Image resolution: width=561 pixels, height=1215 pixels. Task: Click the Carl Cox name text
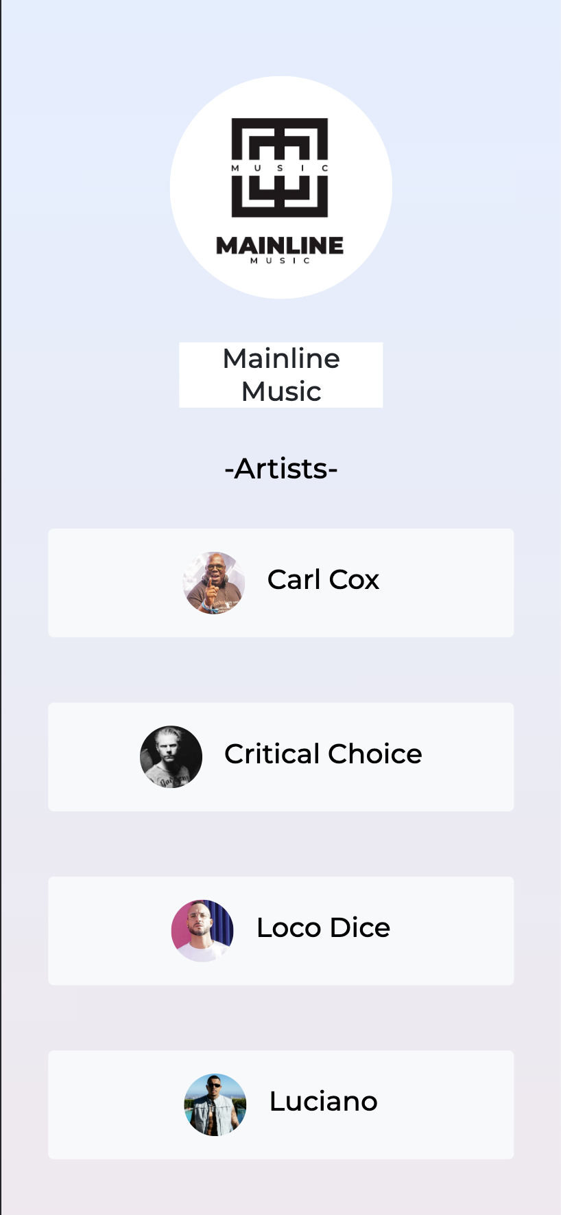323,580
